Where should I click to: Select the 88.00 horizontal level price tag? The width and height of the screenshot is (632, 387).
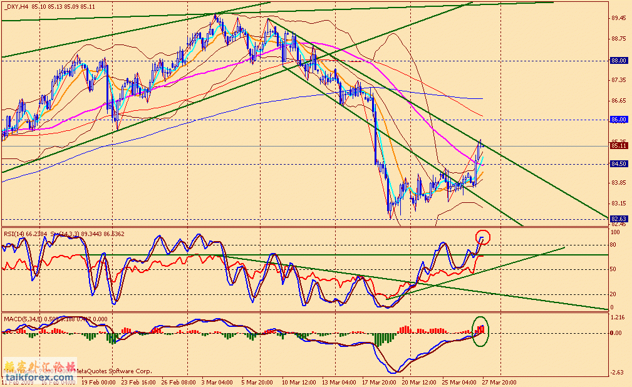tap(619, 61)
